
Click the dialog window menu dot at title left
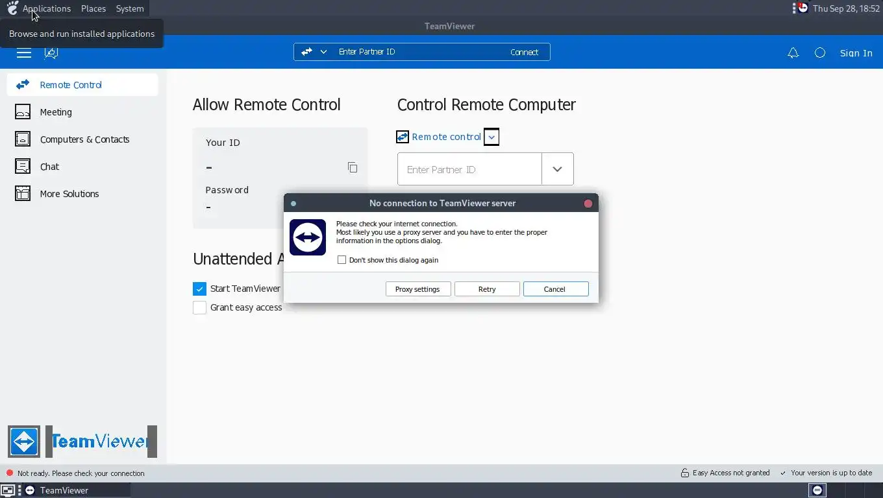point(293,204)
